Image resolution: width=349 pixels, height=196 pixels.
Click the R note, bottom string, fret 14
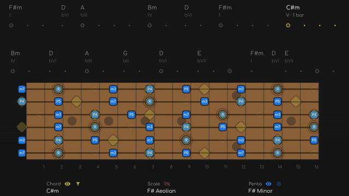click(x=278, y=153)
